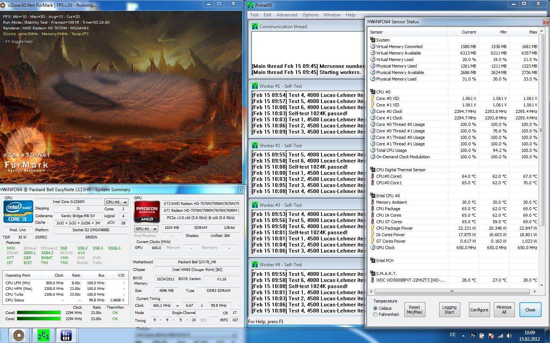Select the IA Cores Power sensor row
Screen dimensions: 550x343
(x=454, y=235)
